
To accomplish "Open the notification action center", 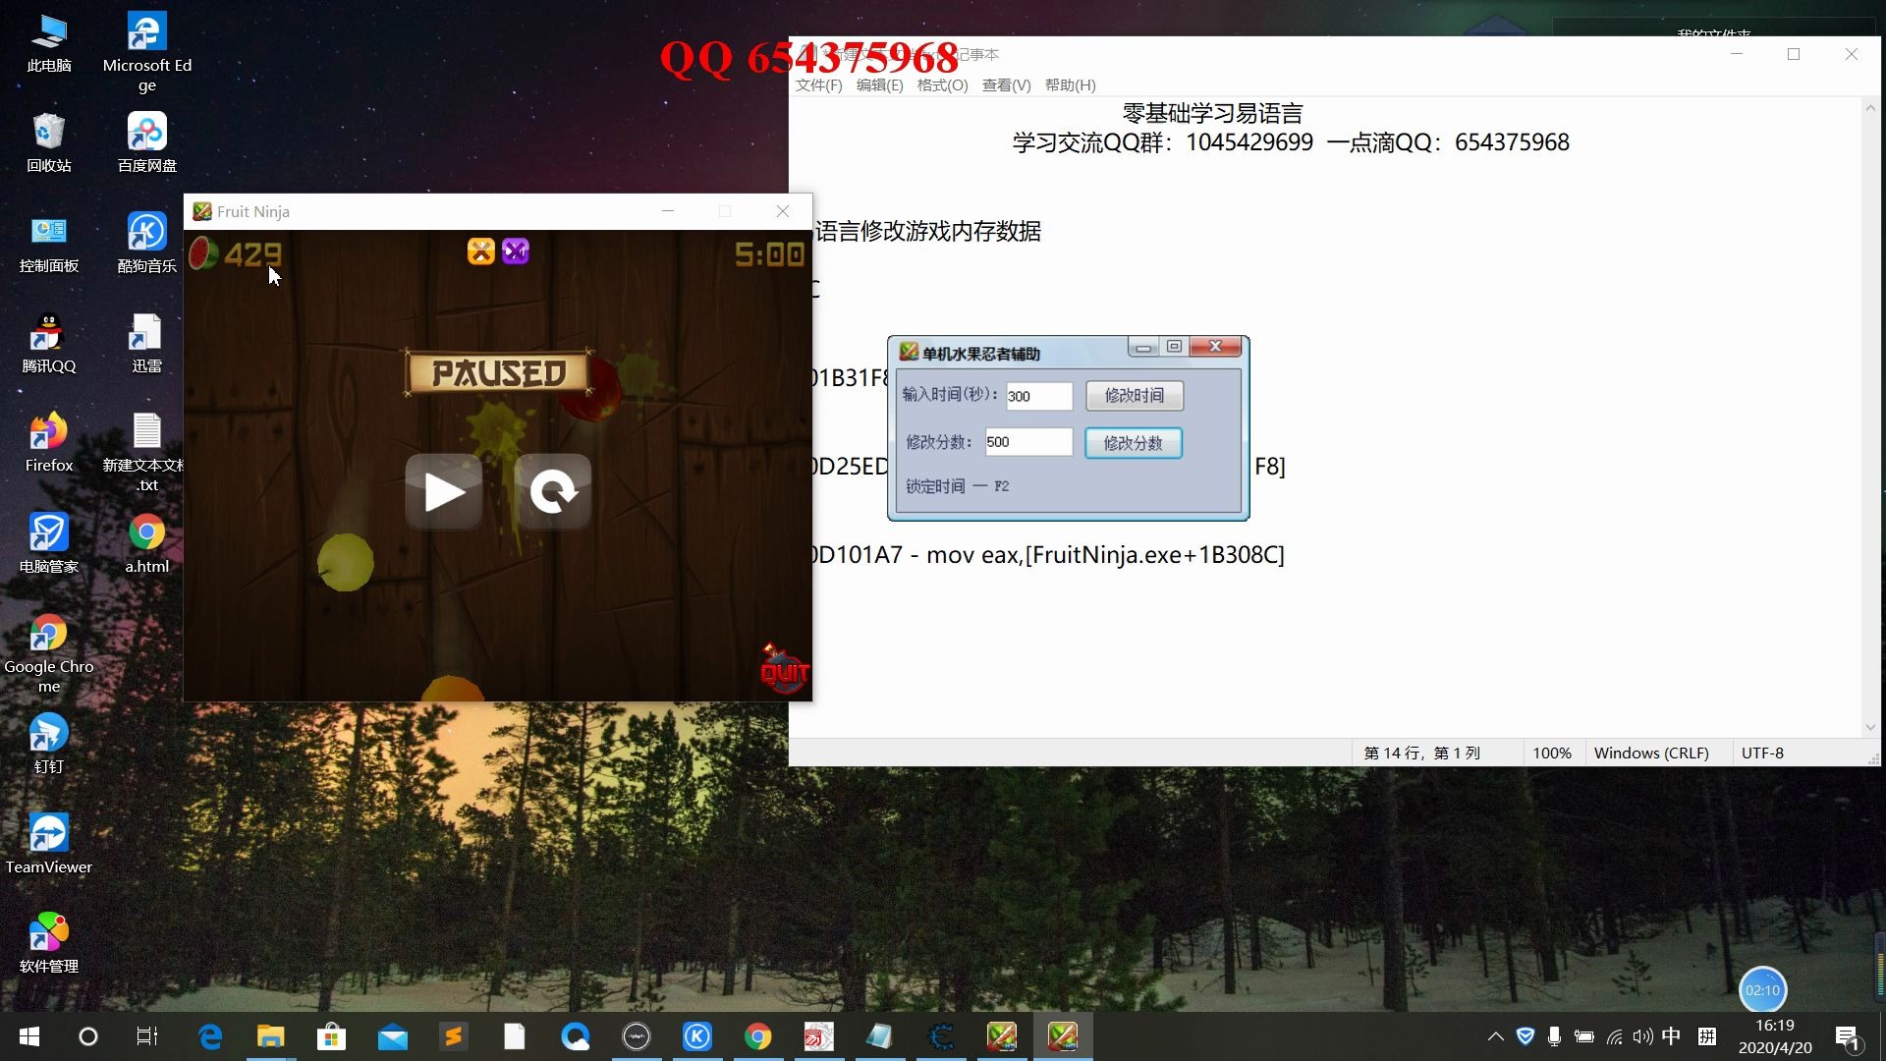I will pos(1849,1036).
